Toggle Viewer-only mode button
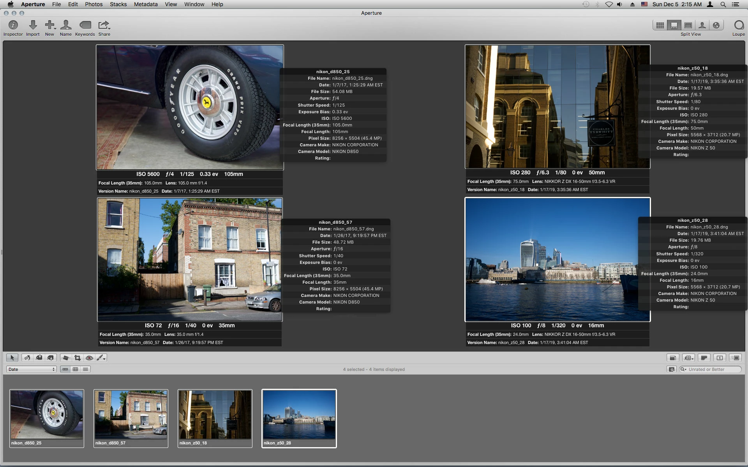Image resolution: width=748 pixels, height=467 pixels. [x=688, y=25]
